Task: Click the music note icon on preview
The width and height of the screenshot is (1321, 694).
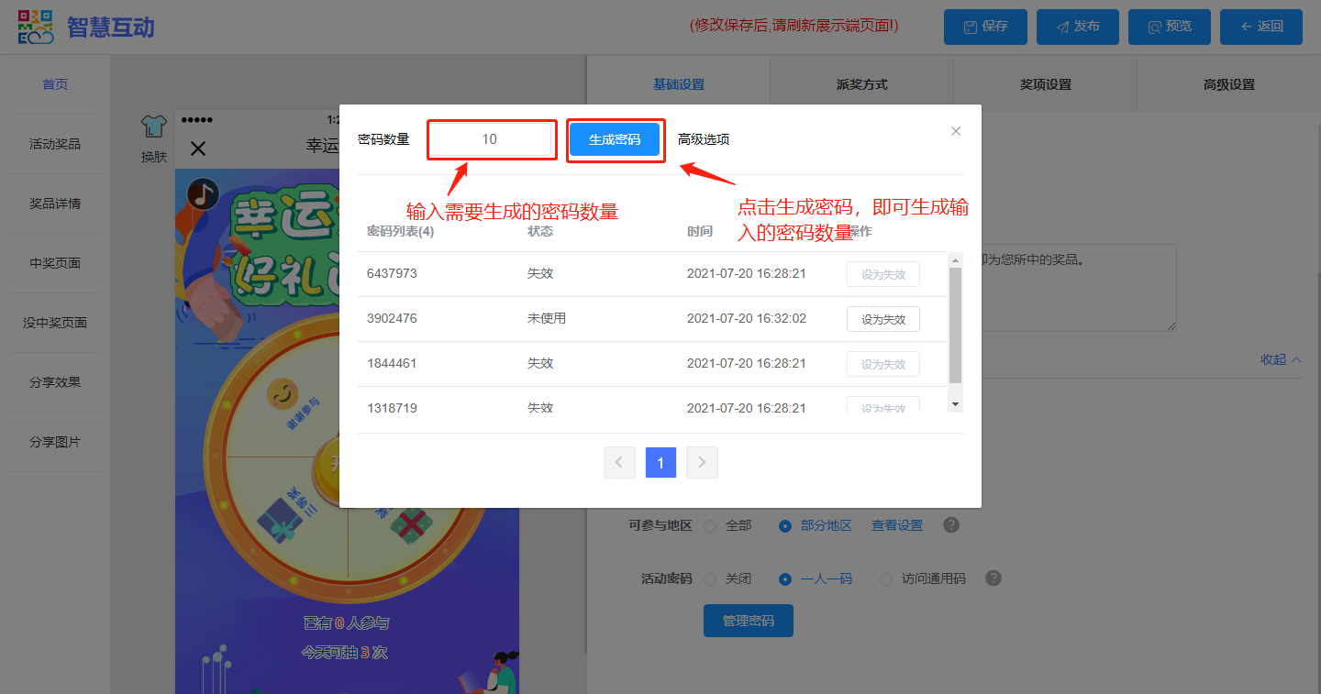Action: 203,193
